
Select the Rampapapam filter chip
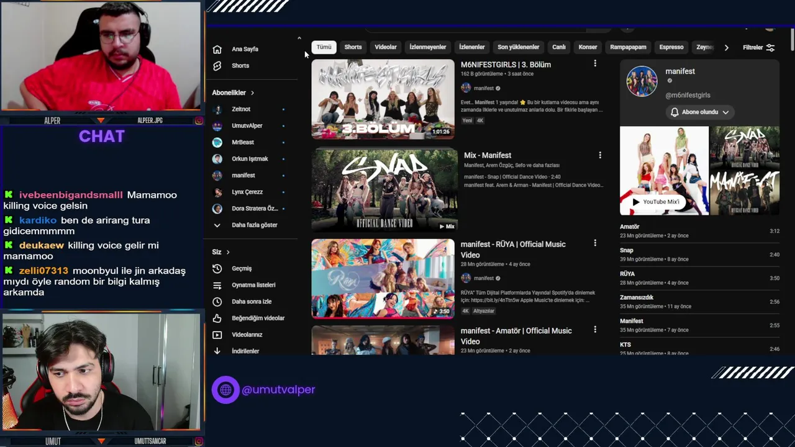point(628,47)
